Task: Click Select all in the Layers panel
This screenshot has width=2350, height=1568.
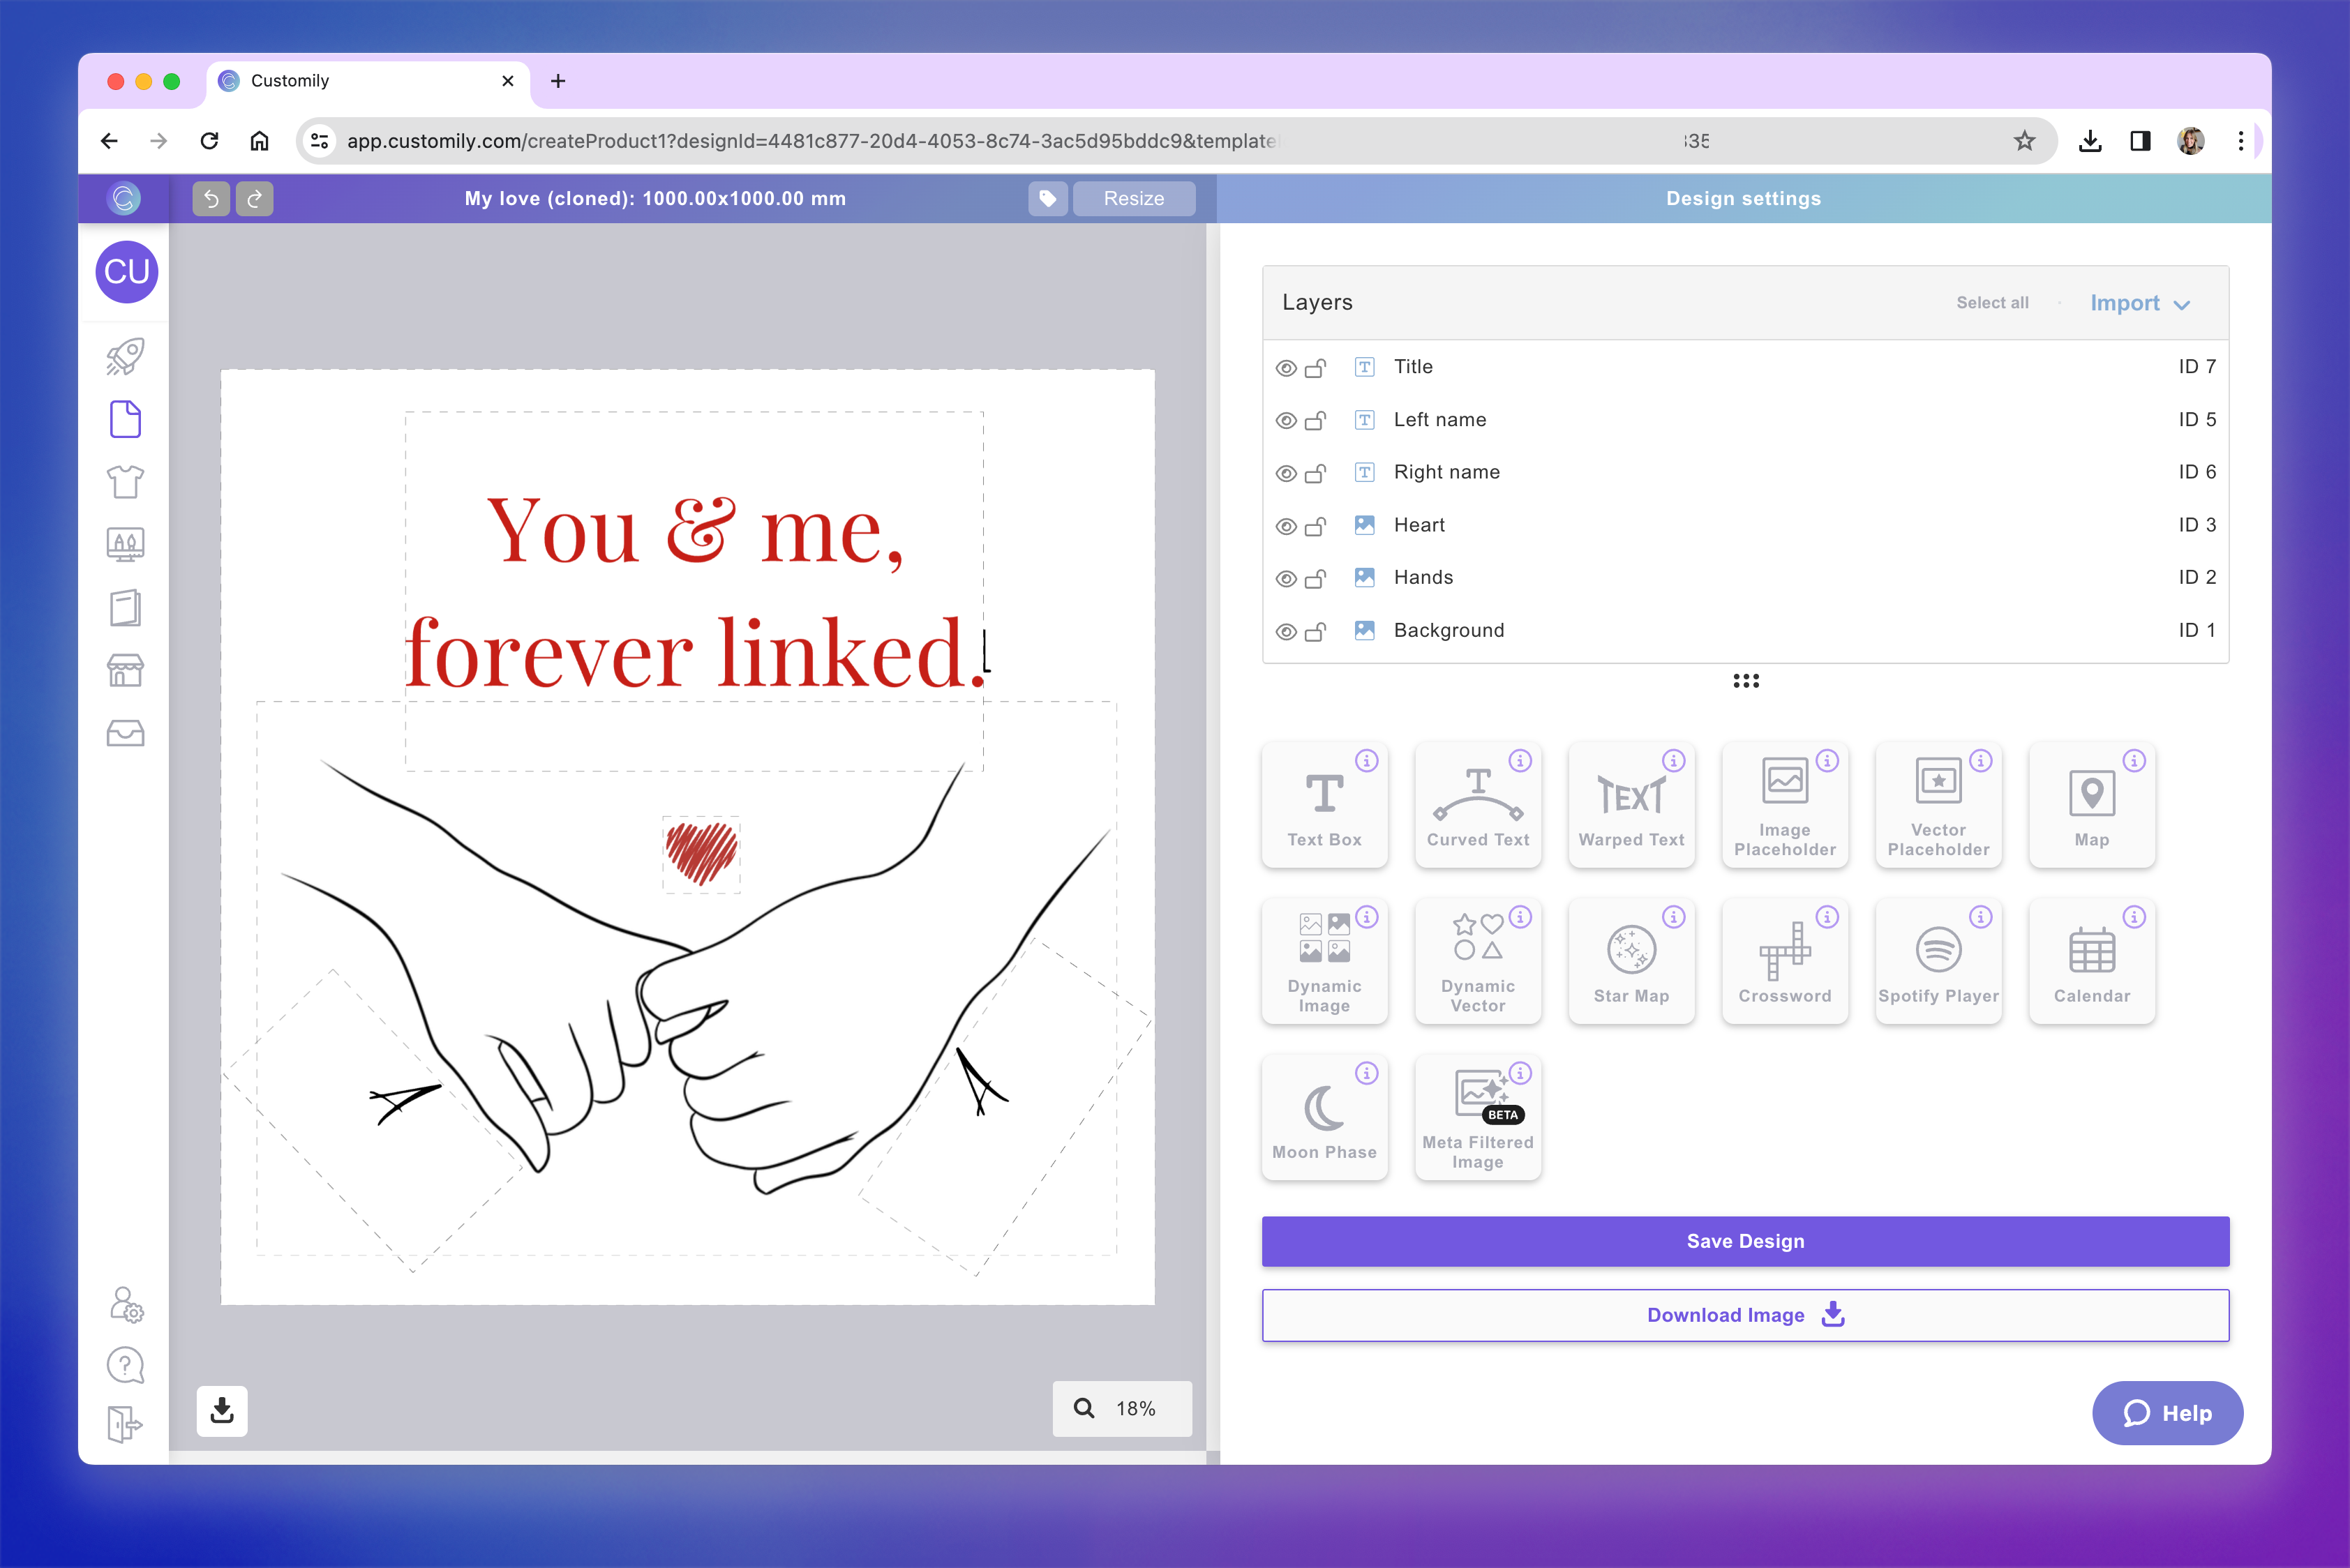Action: (1992, 303)
